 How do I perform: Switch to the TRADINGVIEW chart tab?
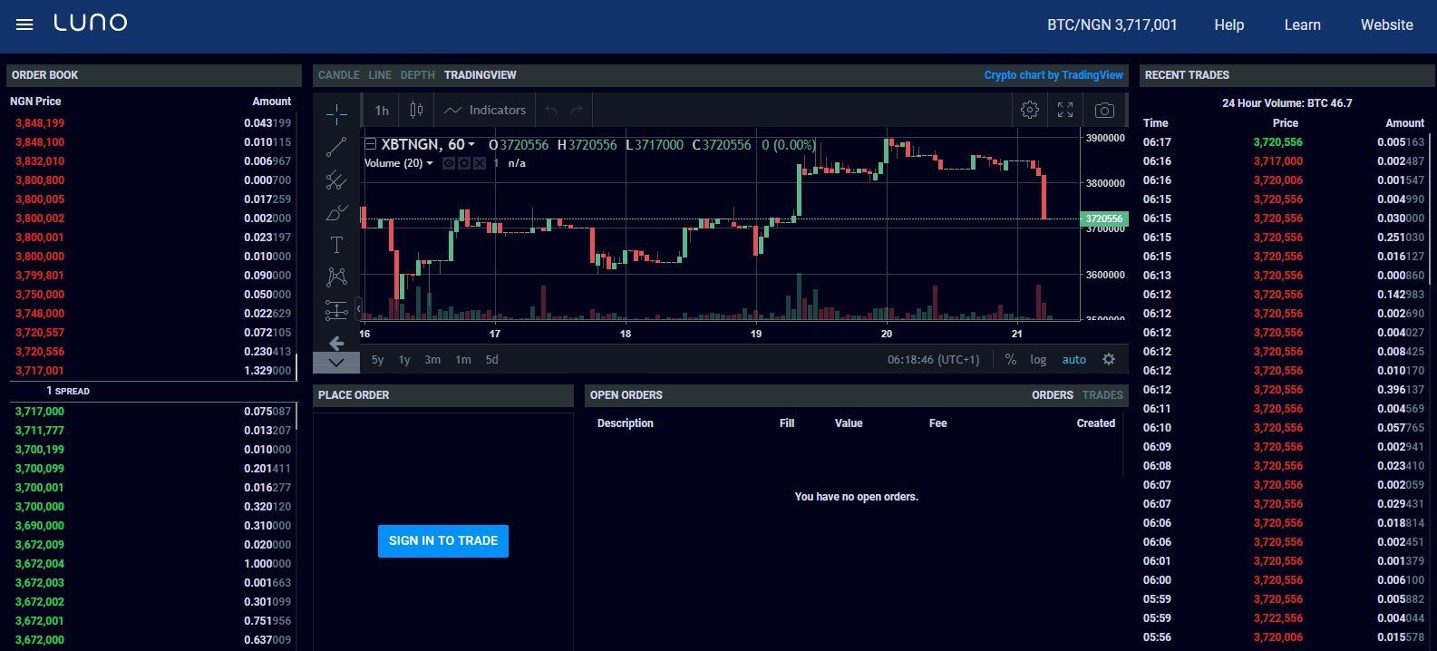pyautogui.click(x=481, y=75)
